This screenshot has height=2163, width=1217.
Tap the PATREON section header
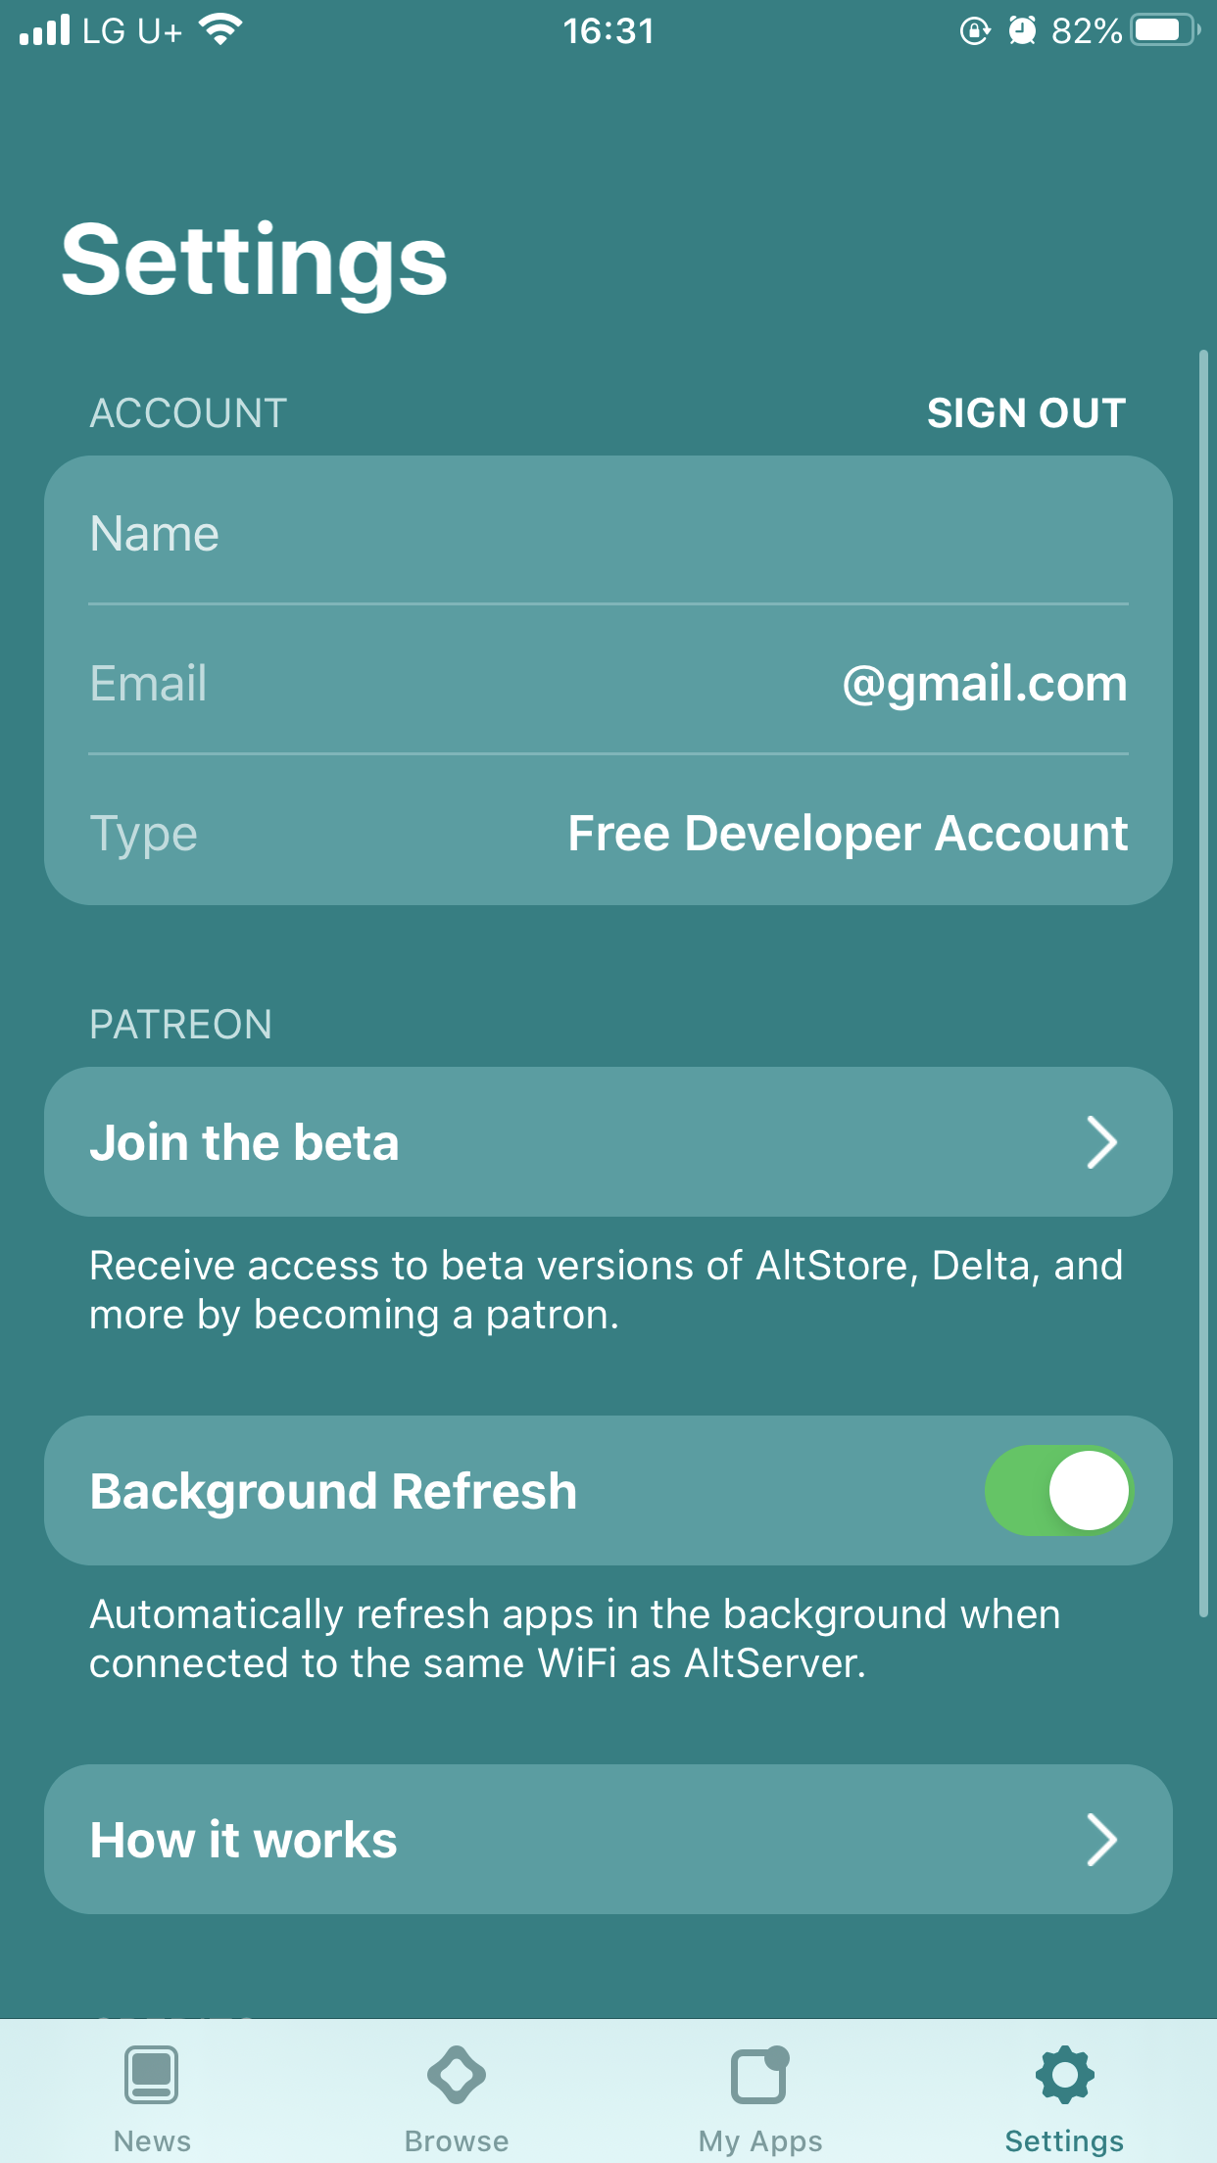click(181, 1025)
